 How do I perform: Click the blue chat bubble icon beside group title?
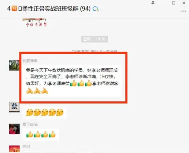[x=96, y=9]
